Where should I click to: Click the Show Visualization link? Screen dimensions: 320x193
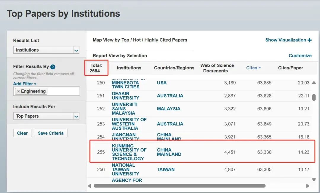[x=285, y=40]
